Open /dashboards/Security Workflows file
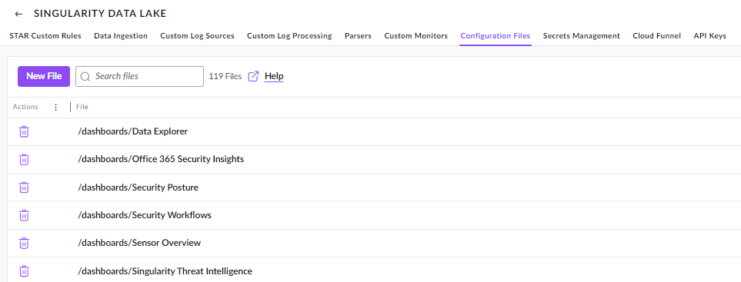Screen dimensions: 741x282 (x=145, y=215)
